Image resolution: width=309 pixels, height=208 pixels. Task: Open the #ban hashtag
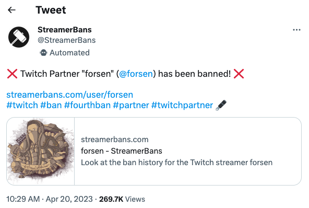point(51,105)
